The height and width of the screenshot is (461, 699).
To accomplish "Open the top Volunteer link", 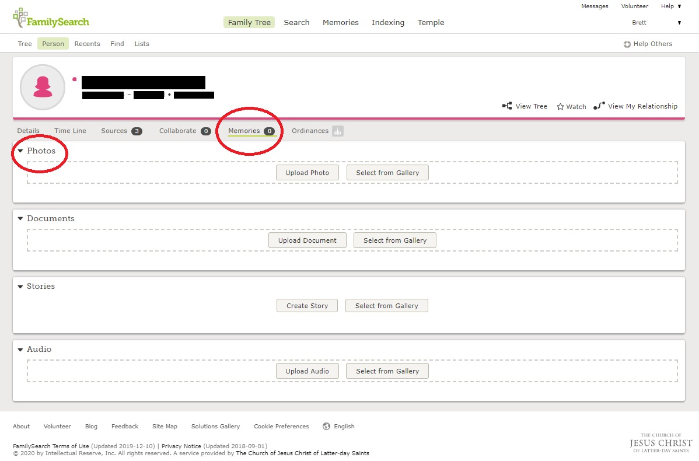I will pos(635,6).
